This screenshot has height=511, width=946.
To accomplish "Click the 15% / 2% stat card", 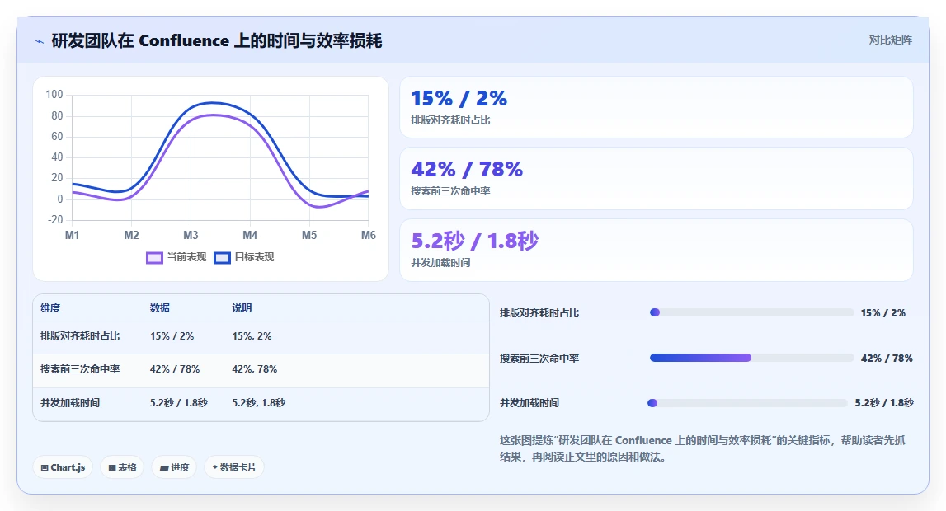I will pyautogui.click(x=657, y=107).
